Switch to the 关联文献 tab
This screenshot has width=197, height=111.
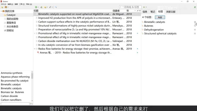(x=171, y=12)
